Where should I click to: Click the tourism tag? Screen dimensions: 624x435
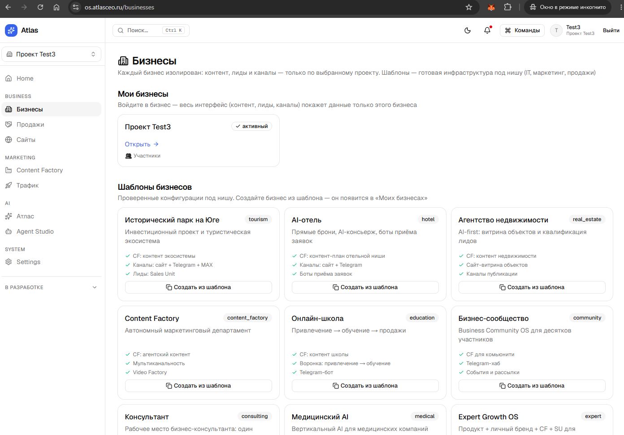(x=258, y=219)
